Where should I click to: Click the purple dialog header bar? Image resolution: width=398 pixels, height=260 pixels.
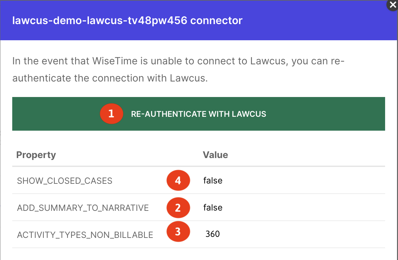pyautogui.click(x=199, y=20)
